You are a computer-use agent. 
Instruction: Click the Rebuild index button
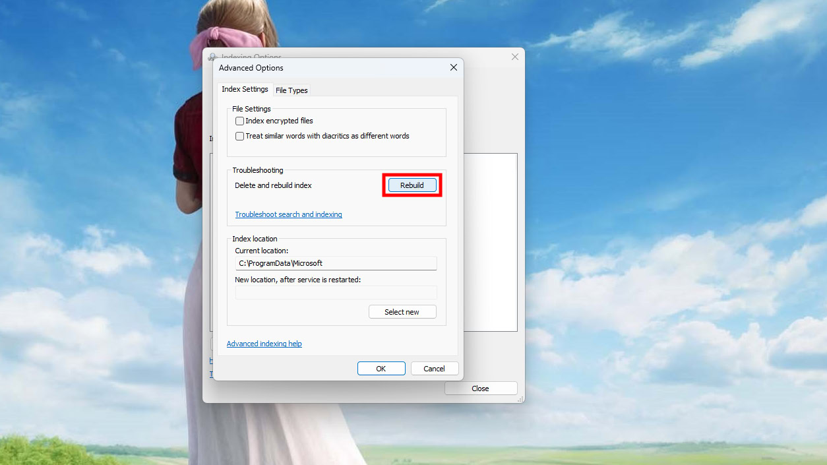point(412,185)
